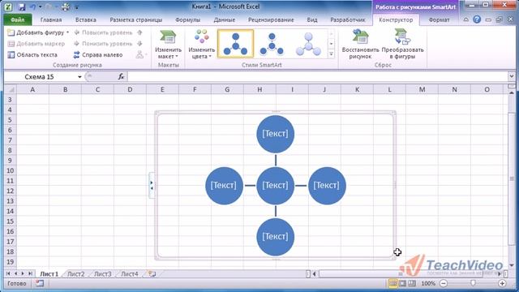Switch to sheet tab Лист2
This screenshot has width=519, height=292.
75,274
